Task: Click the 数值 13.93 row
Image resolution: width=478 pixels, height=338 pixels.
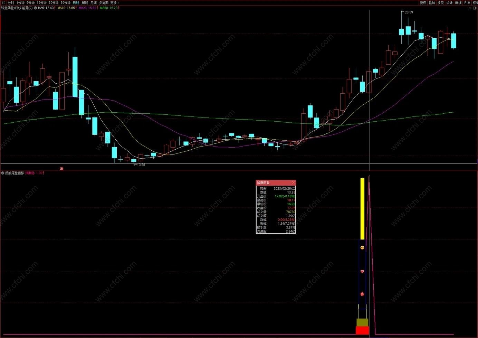Action: (276, 192)
